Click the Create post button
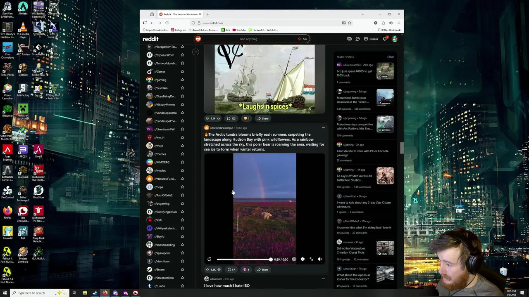 point(371,39)
